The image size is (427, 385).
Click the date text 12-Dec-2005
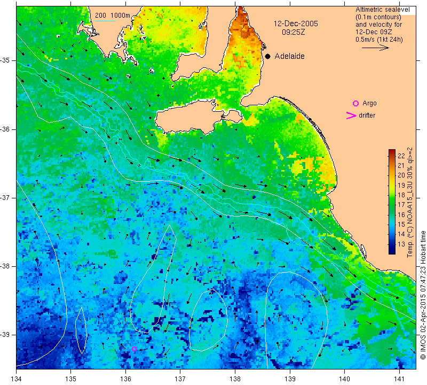click(296, 24)
